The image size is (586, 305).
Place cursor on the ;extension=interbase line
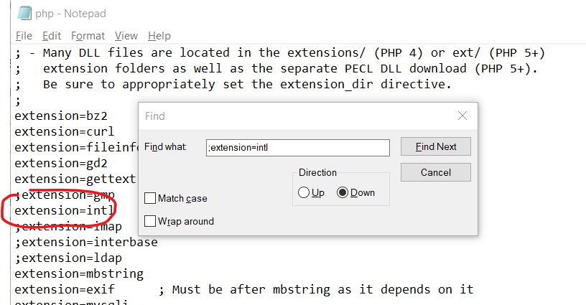tap(86, 243)
